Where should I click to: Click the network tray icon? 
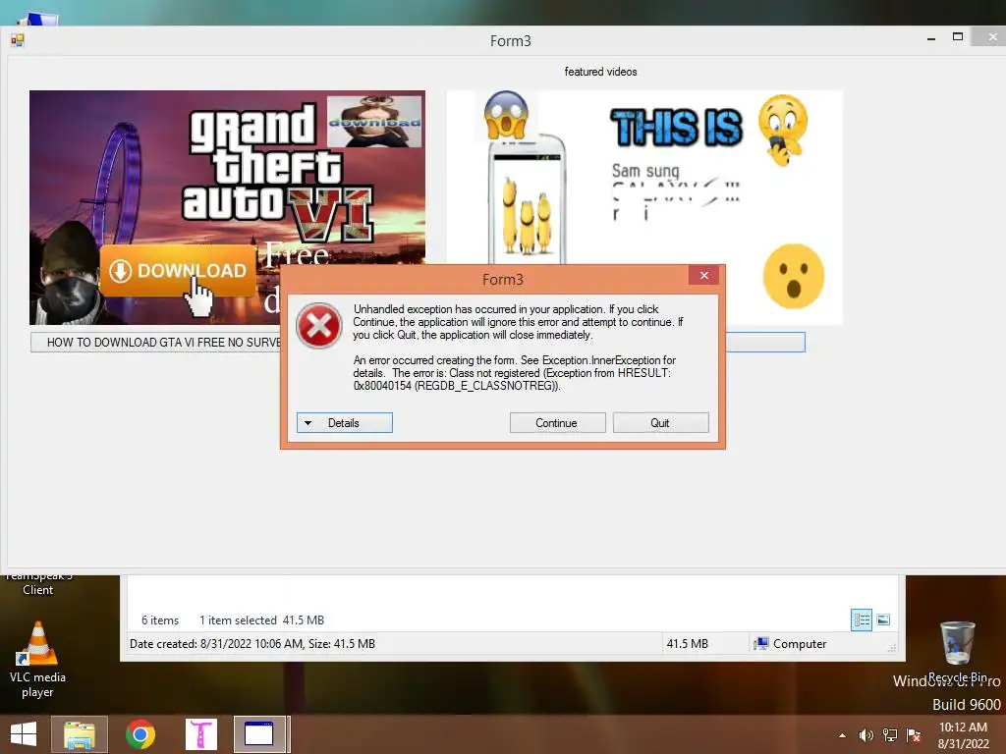[890, 735]
